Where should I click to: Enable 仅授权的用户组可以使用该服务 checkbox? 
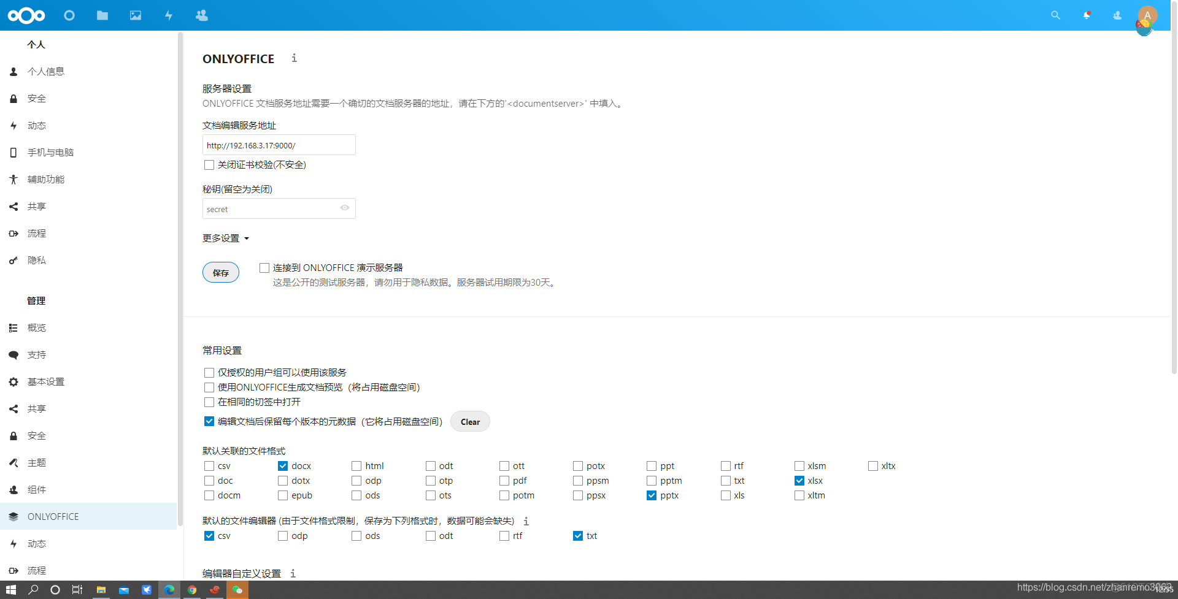(209, 373)
